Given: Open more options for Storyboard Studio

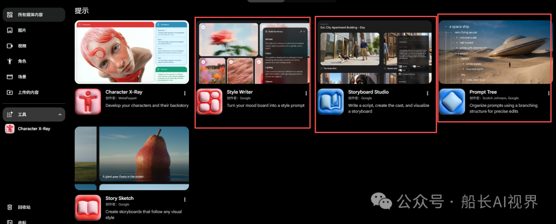Looking at the screenshot, I should pyautogui.click(x=427, y=94).
